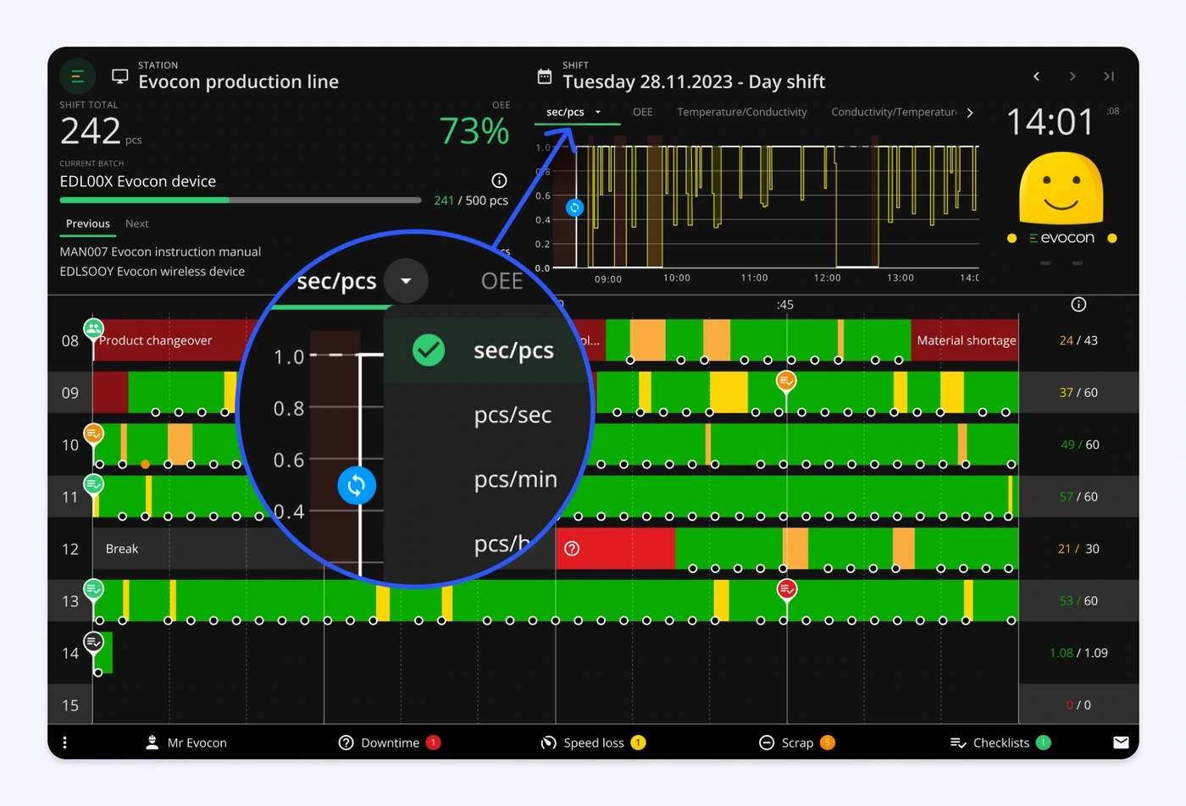Switch to the OEE chart tab
The height and width of the screenshot is (806, 1186).
pos(642,112)
